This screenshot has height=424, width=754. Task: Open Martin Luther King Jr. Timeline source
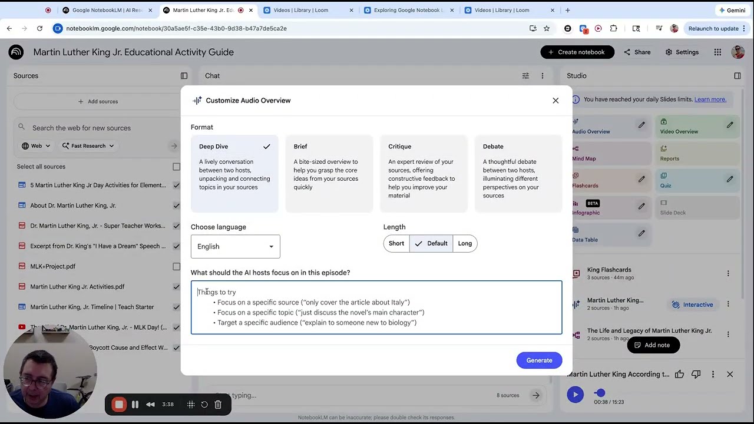92,307
